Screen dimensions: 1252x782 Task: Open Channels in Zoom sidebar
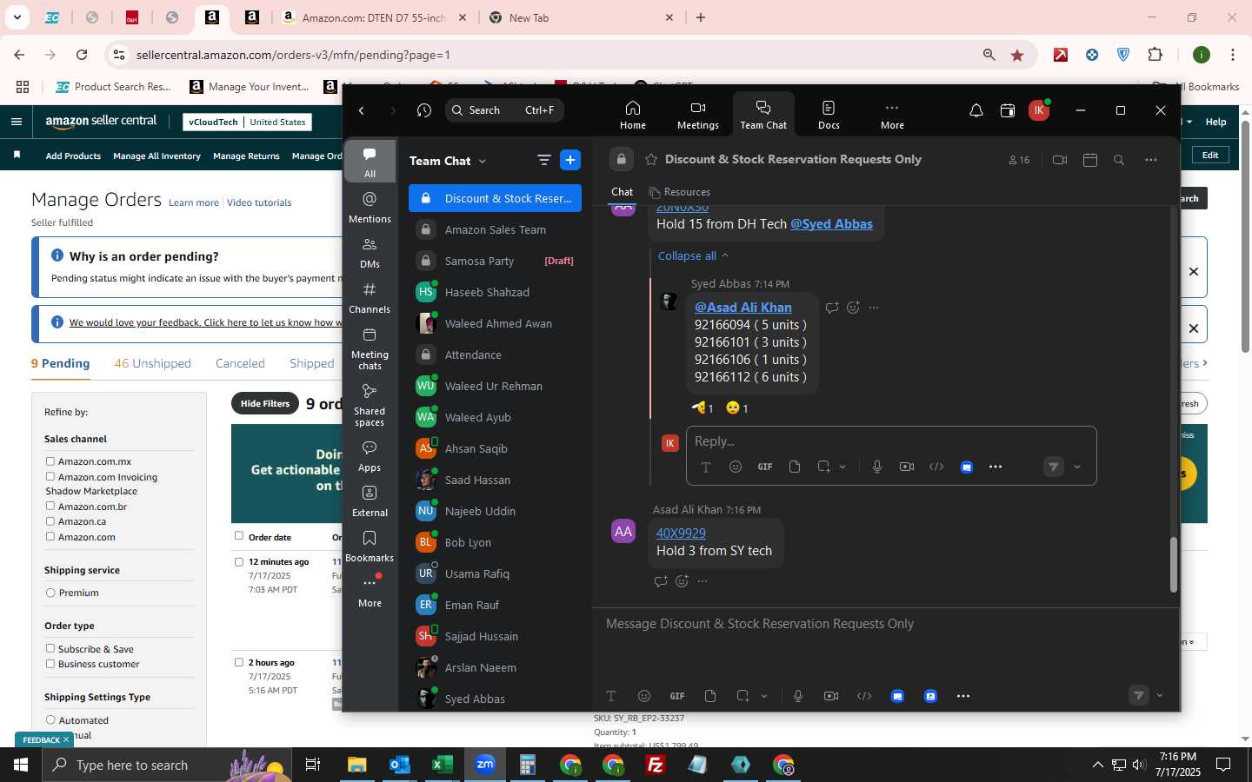370,297
